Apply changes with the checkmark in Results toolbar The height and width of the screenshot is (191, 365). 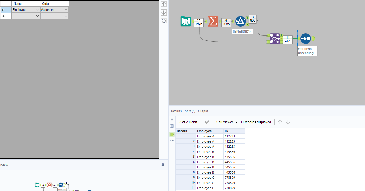[x=207, y=122]
